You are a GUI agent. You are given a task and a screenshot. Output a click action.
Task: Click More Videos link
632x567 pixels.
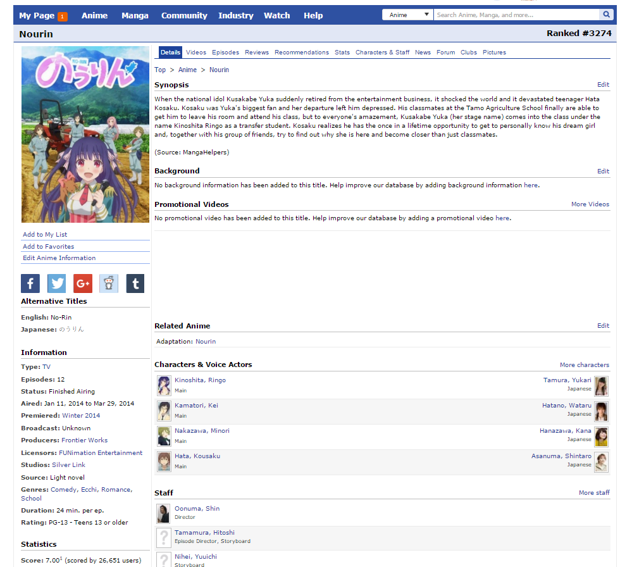(590, 204)
